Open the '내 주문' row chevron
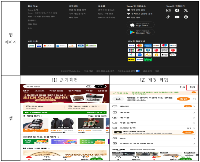This screenshot has height=162, width=200. click(194, 113)
